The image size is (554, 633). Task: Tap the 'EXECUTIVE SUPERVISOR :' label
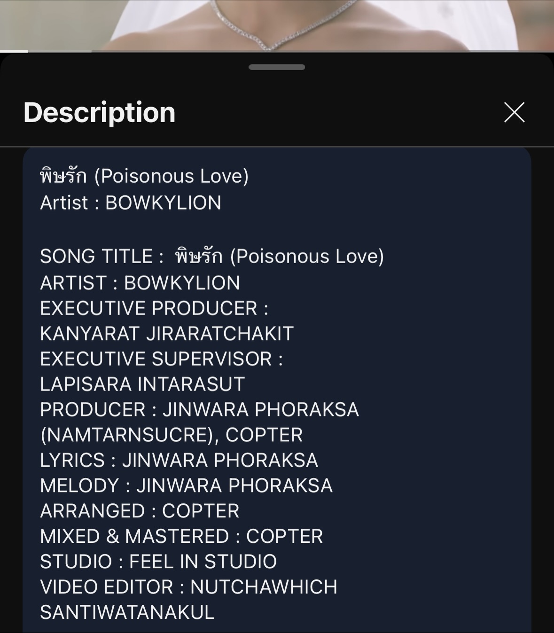161,359
